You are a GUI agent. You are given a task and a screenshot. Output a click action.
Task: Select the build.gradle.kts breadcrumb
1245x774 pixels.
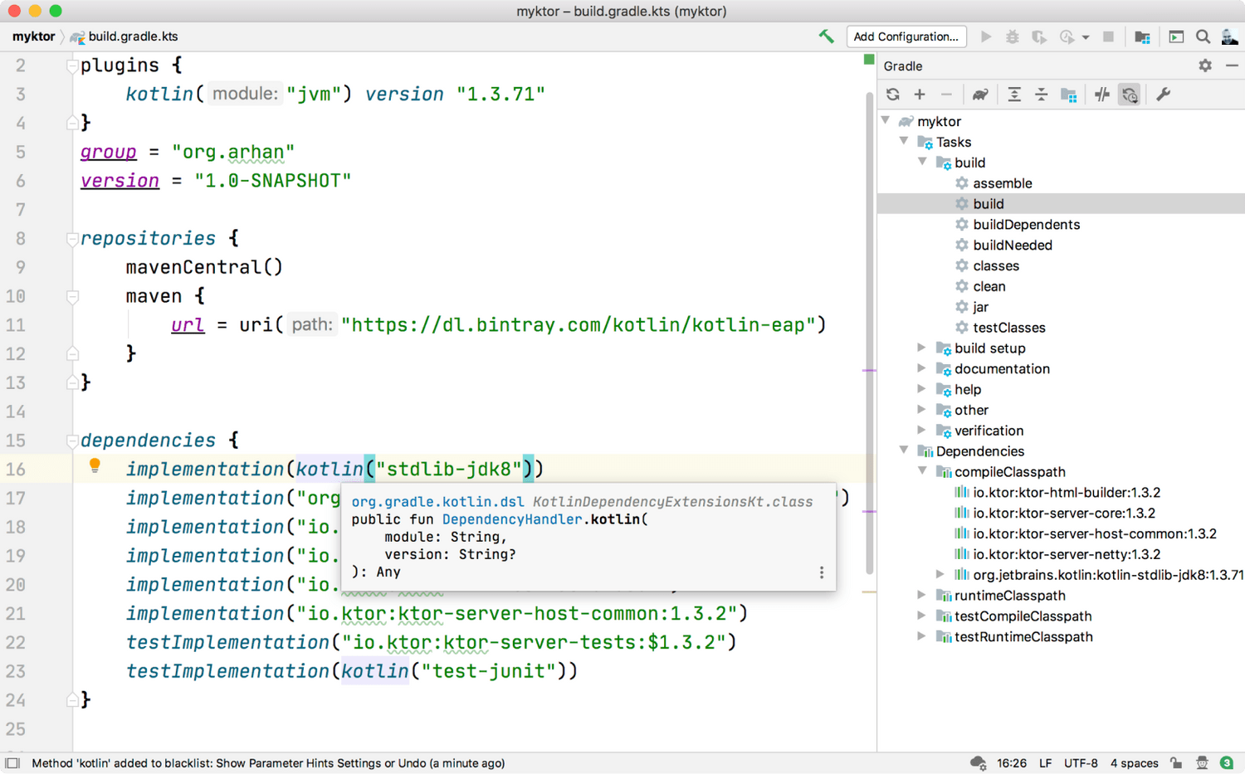click(x=133, y=37)
